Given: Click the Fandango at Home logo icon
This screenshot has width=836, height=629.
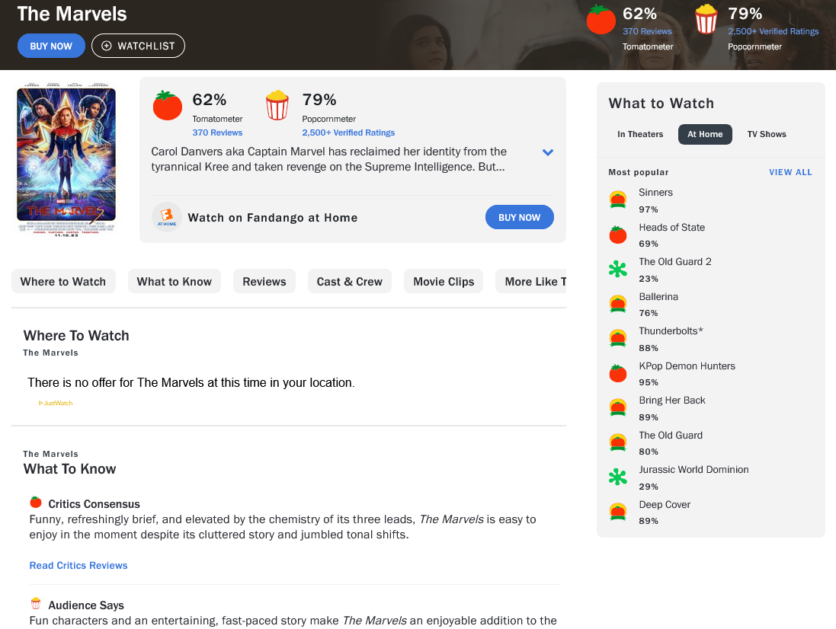Looking at the screenshot, I should coord(166,217).
